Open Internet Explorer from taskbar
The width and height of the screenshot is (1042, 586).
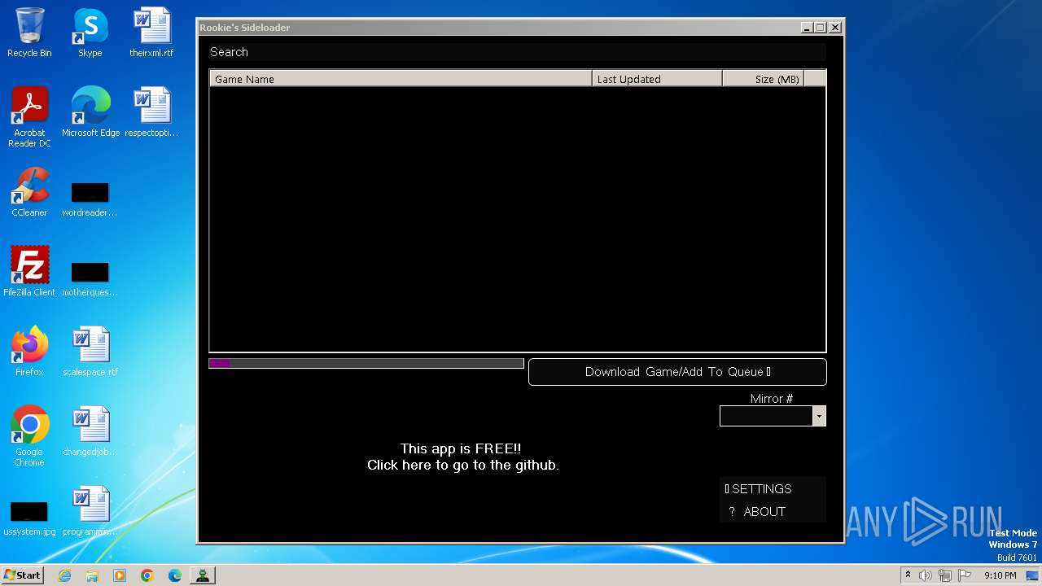[64, 575]
